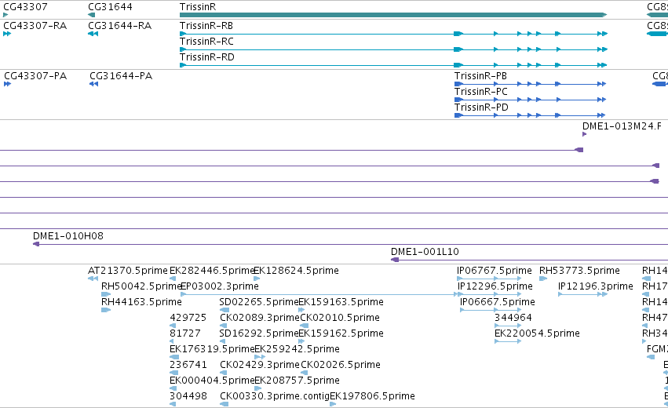Select the TrissinR-PD coding sequence label
The image size is (668, 408).
(x=481, y=107)
